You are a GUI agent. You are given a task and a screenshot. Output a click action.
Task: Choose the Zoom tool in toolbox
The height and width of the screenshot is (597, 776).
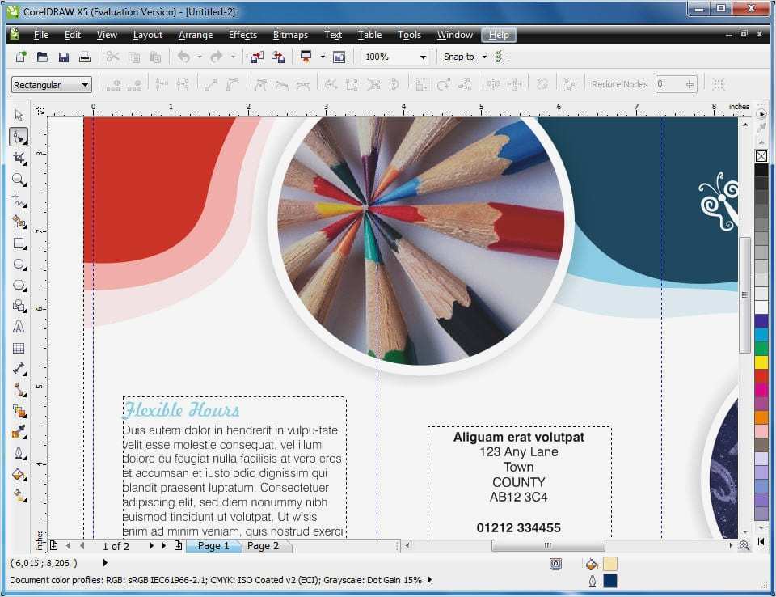[x=19, y=180]
